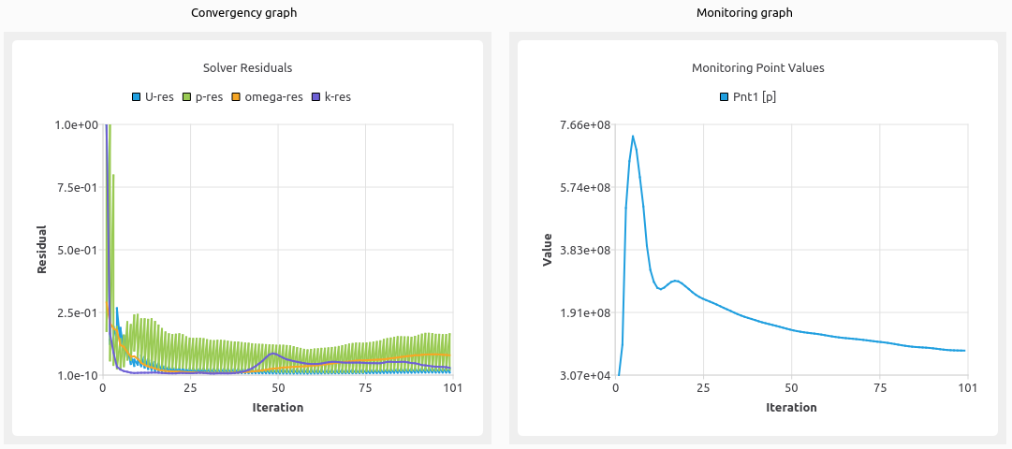
Task: Click the k-res bump near iteration 50
Action: pos(273,354)
